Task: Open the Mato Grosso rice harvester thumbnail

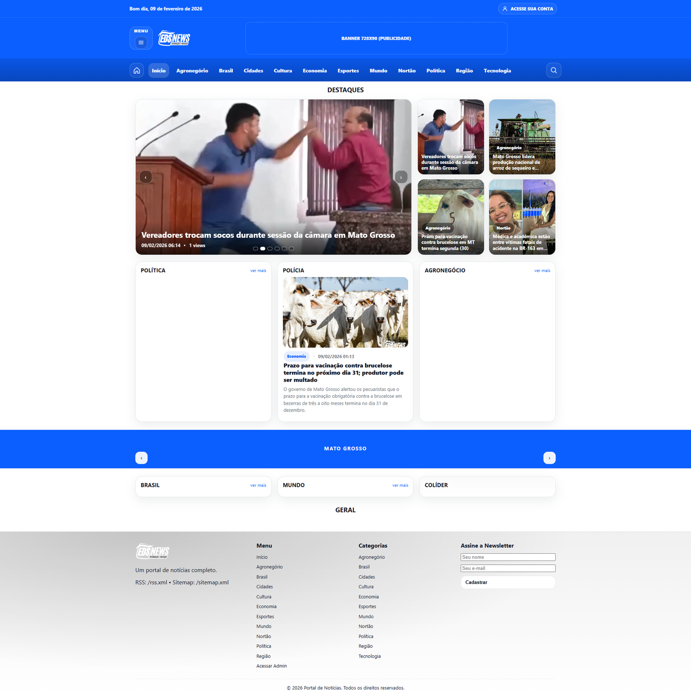Action: 522,137
